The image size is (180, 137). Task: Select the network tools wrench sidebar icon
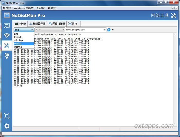pyautogui.click(x=7, y=46)
